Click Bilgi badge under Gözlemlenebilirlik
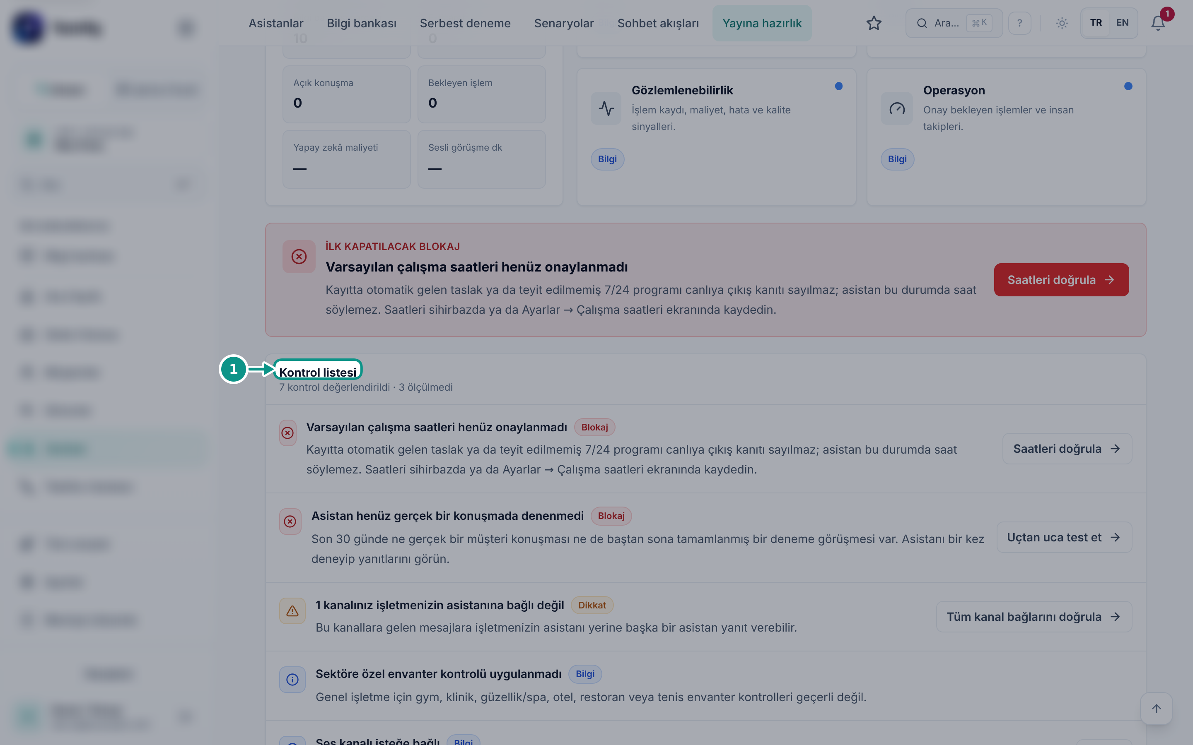Image resolution: width=1193 pixels, height=745 pixels. click(607, 159)
